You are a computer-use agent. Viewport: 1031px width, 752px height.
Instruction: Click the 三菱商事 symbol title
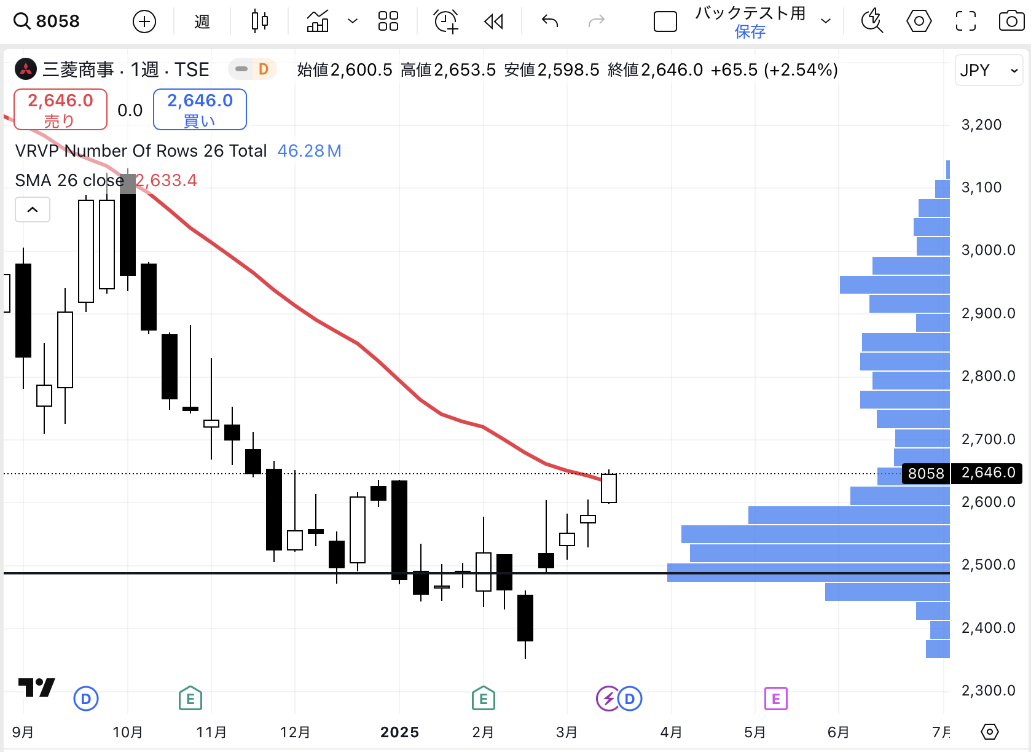pyautogui.click(x=78, y=70)
